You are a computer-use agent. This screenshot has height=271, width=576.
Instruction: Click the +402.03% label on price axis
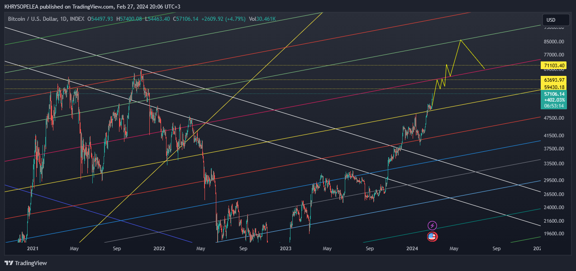pos(554,100)
